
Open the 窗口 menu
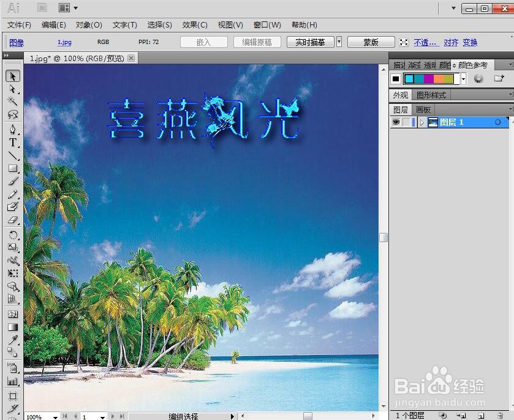coord(267,25)
